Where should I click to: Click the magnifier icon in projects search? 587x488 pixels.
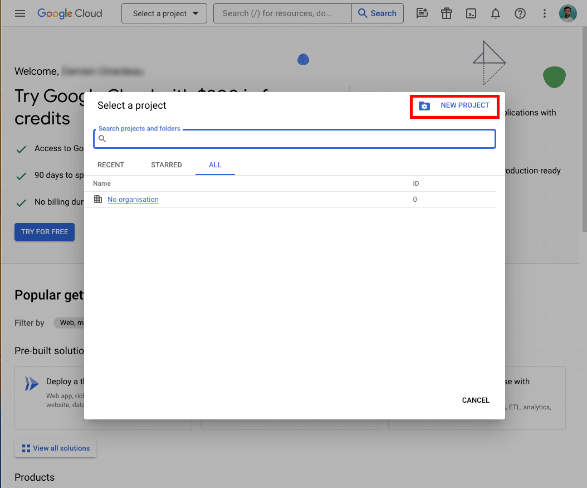click(x=102, y=138)
